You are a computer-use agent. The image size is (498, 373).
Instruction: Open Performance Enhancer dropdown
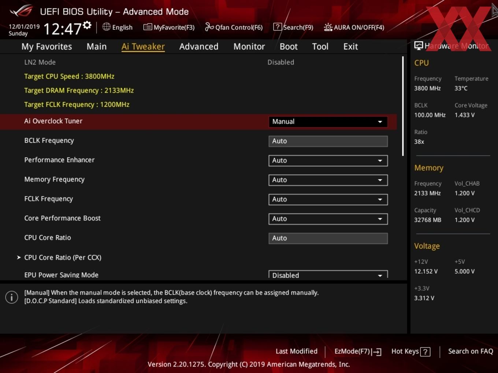pyautogui.click(x=328, y=161)
